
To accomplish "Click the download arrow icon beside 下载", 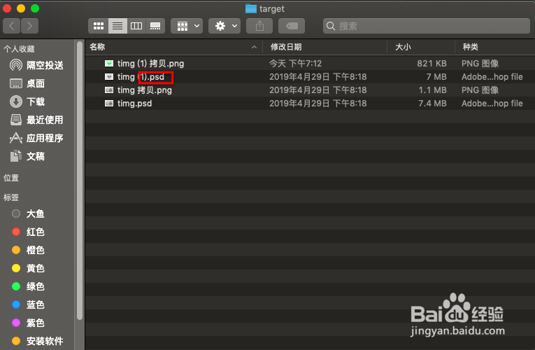I will point(16,101).
